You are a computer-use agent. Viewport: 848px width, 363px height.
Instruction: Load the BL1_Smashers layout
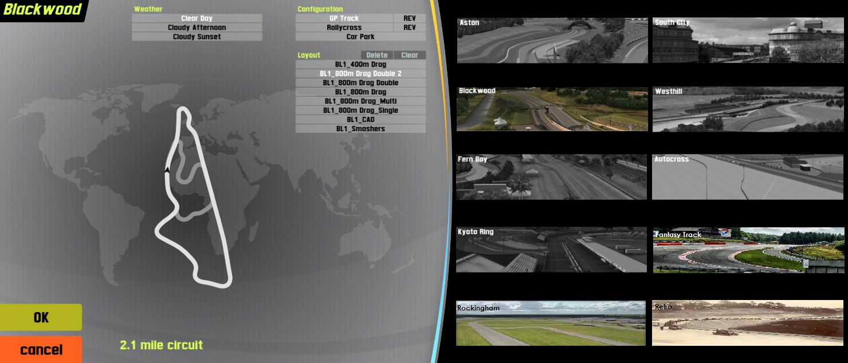click(x=361, y=129)
